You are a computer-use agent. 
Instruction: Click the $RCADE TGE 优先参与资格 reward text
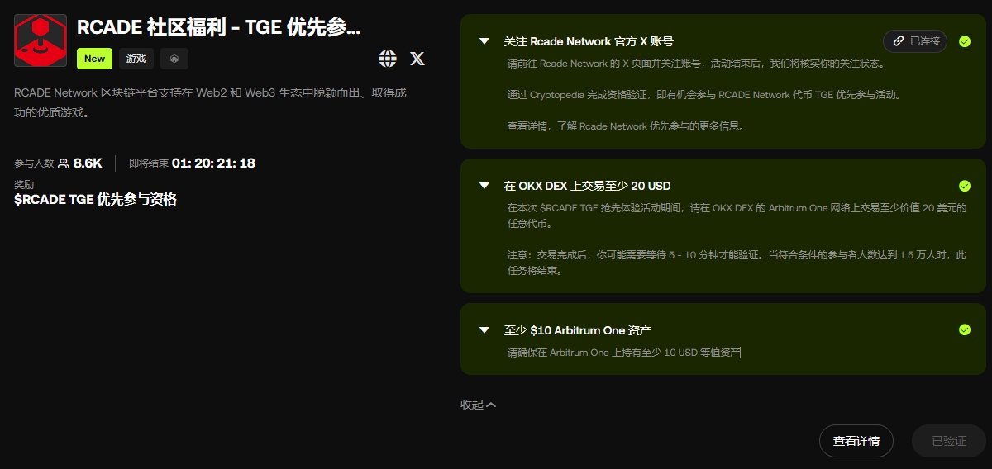(x=95, y=199)
